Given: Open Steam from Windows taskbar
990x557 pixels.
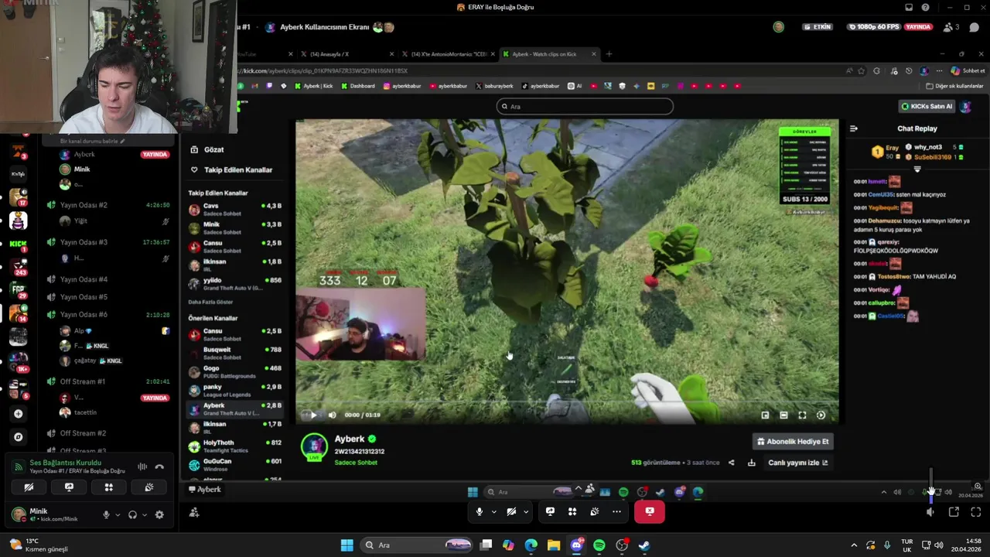Looking at the screenshot, I should pos(644,545).
